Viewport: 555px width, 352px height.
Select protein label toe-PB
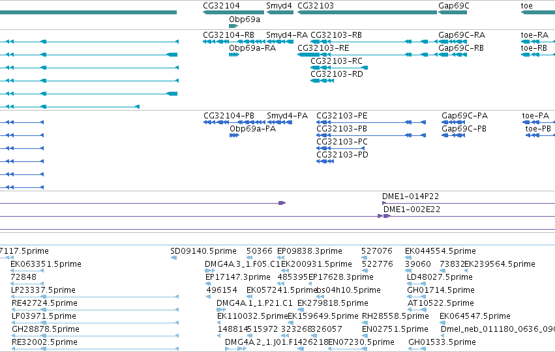point(538,129)
